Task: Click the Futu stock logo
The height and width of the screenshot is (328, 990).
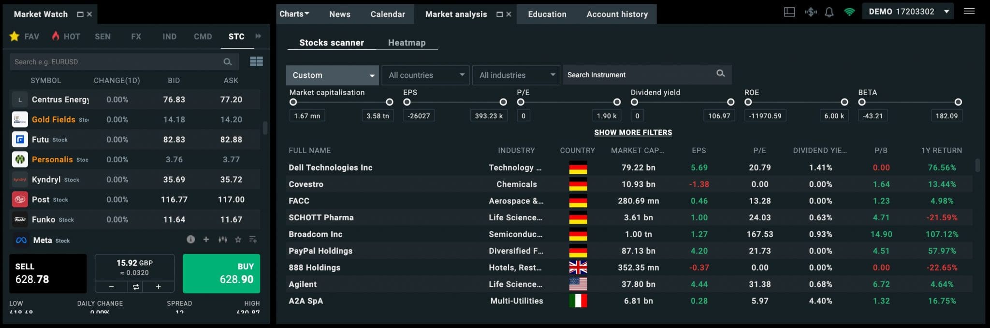Action: pyautogui.click(x=20, y=140)
